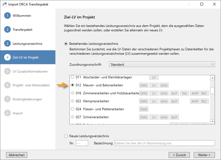Click the AUF tag in the 022 row
This screenshot has height=160, width=221.
(x=174, y=101)
